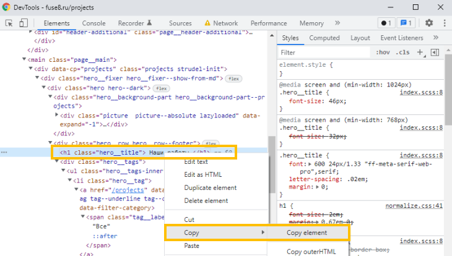Toggle the computed styles sidebar icon
Viewport: 452px width, 256px height.
tap(435, 53)
